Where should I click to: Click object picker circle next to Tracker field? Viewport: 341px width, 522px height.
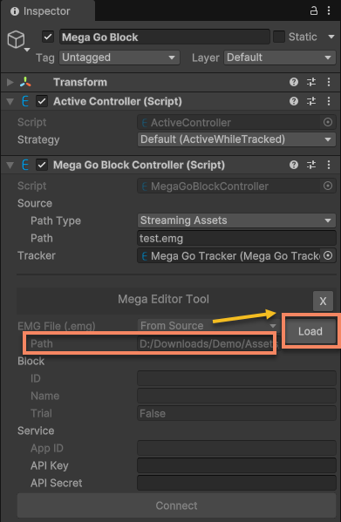[328, 255]
